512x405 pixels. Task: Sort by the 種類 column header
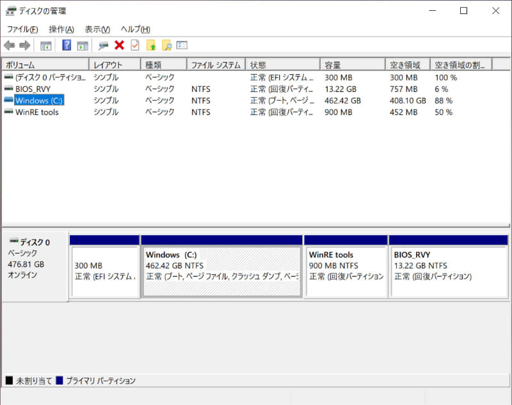pyautogui.click(x=164, y=65)
